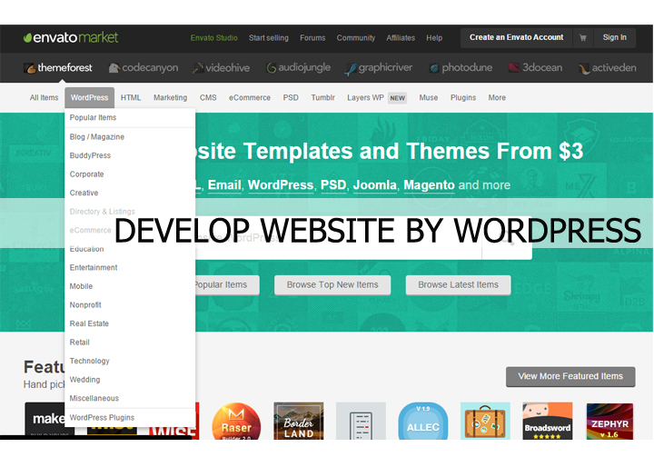Screen dimensions: 654x467
Task: Follow the Joomla link in banner
Action: click(374, 184)
